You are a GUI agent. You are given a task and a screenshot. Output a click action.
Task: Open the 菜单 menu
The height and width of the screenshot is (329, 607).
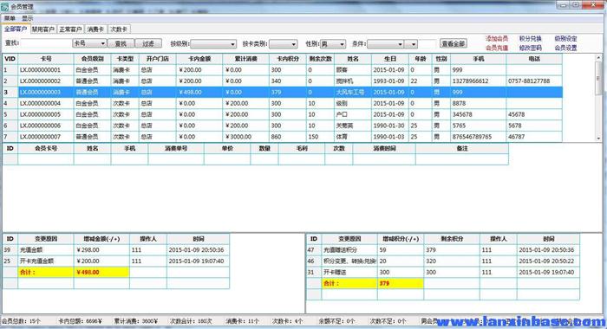pyautogui.click(x=10, y=18)
